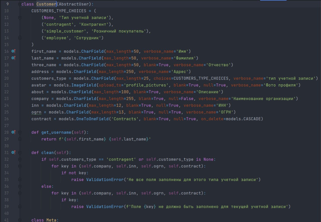This screenshot has height=222, width=321.
Task: Collapse the Customer class fold on line 9
Action: coord(20,4)
